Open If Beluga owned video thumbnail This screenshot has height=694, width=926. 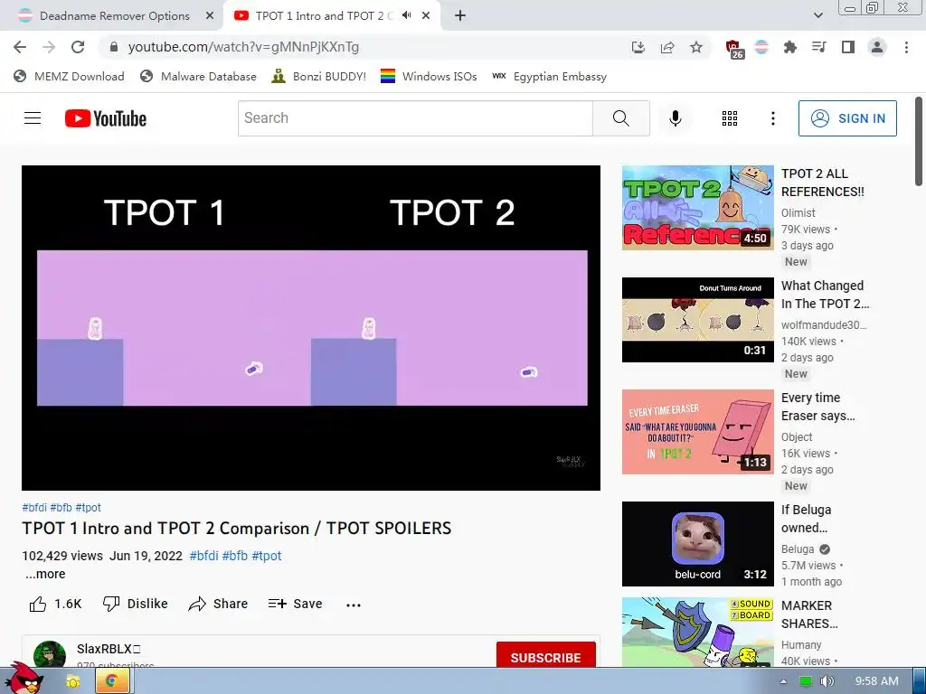point(697,544)
